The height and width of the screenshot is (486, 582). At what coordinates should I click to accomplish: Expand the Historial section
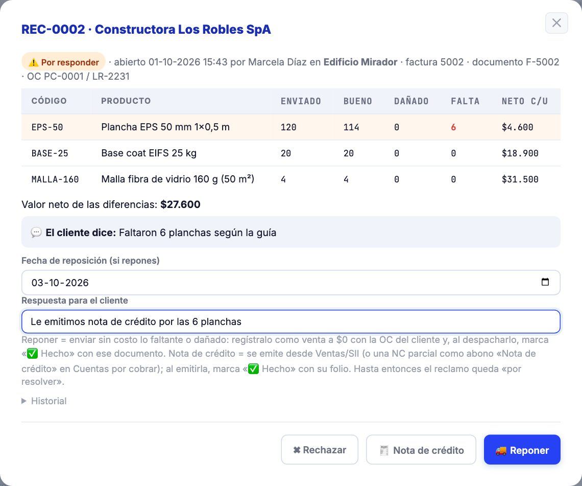point(44,401)
